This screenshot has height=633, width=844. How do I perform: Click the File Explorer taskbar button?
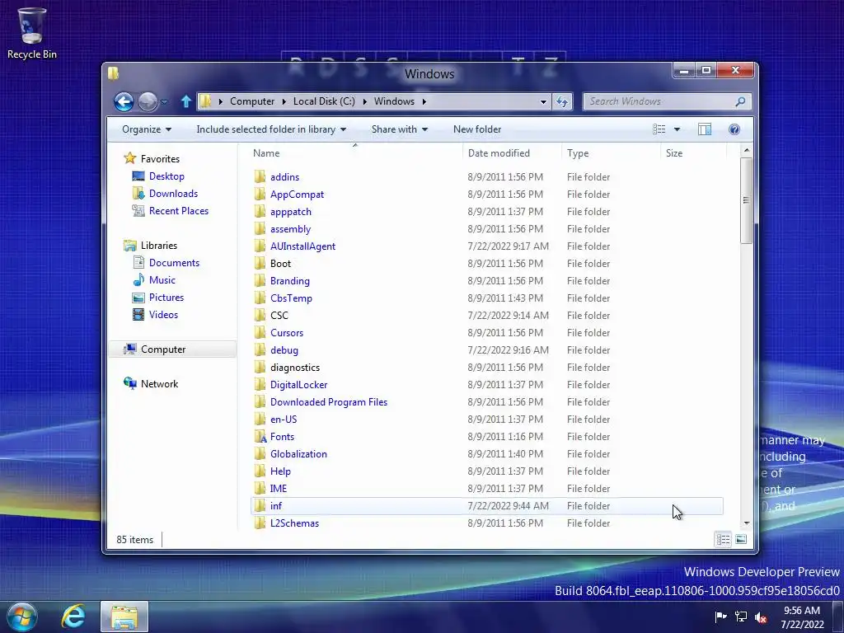coord(124,617)
